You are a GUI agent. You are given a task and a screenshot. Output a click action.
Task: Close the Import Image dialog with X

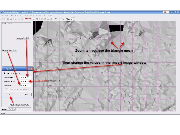(x=31, y=69)
